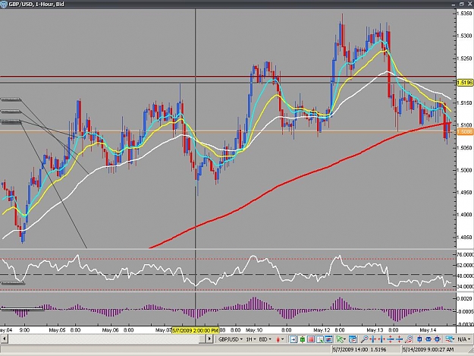Click the blue chart window icon
474x356 pixels.
click(328, 339)
